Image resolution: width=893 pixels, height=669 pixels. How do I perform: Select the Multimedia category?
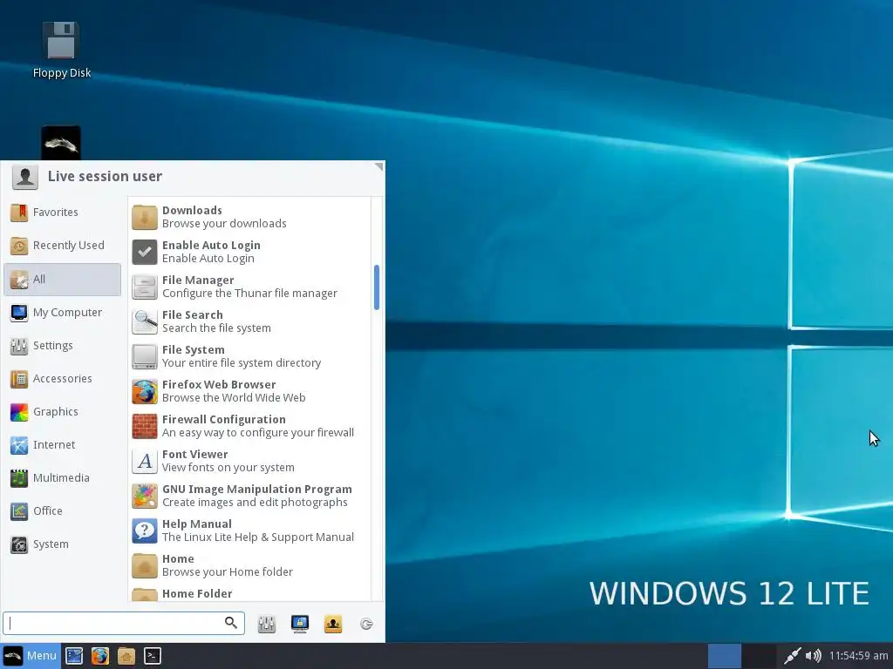[x=63, y=478]
